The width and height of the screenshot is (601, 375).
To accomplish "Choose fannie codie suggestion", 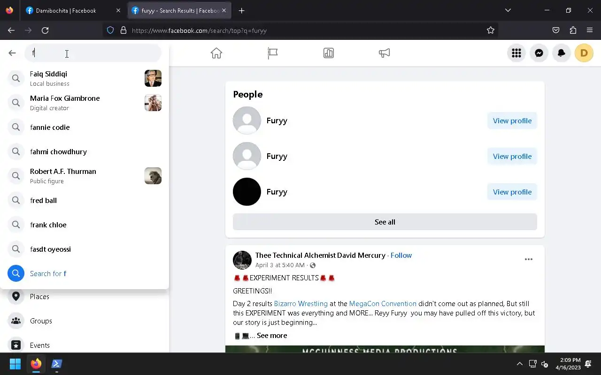I will point(85,127).
